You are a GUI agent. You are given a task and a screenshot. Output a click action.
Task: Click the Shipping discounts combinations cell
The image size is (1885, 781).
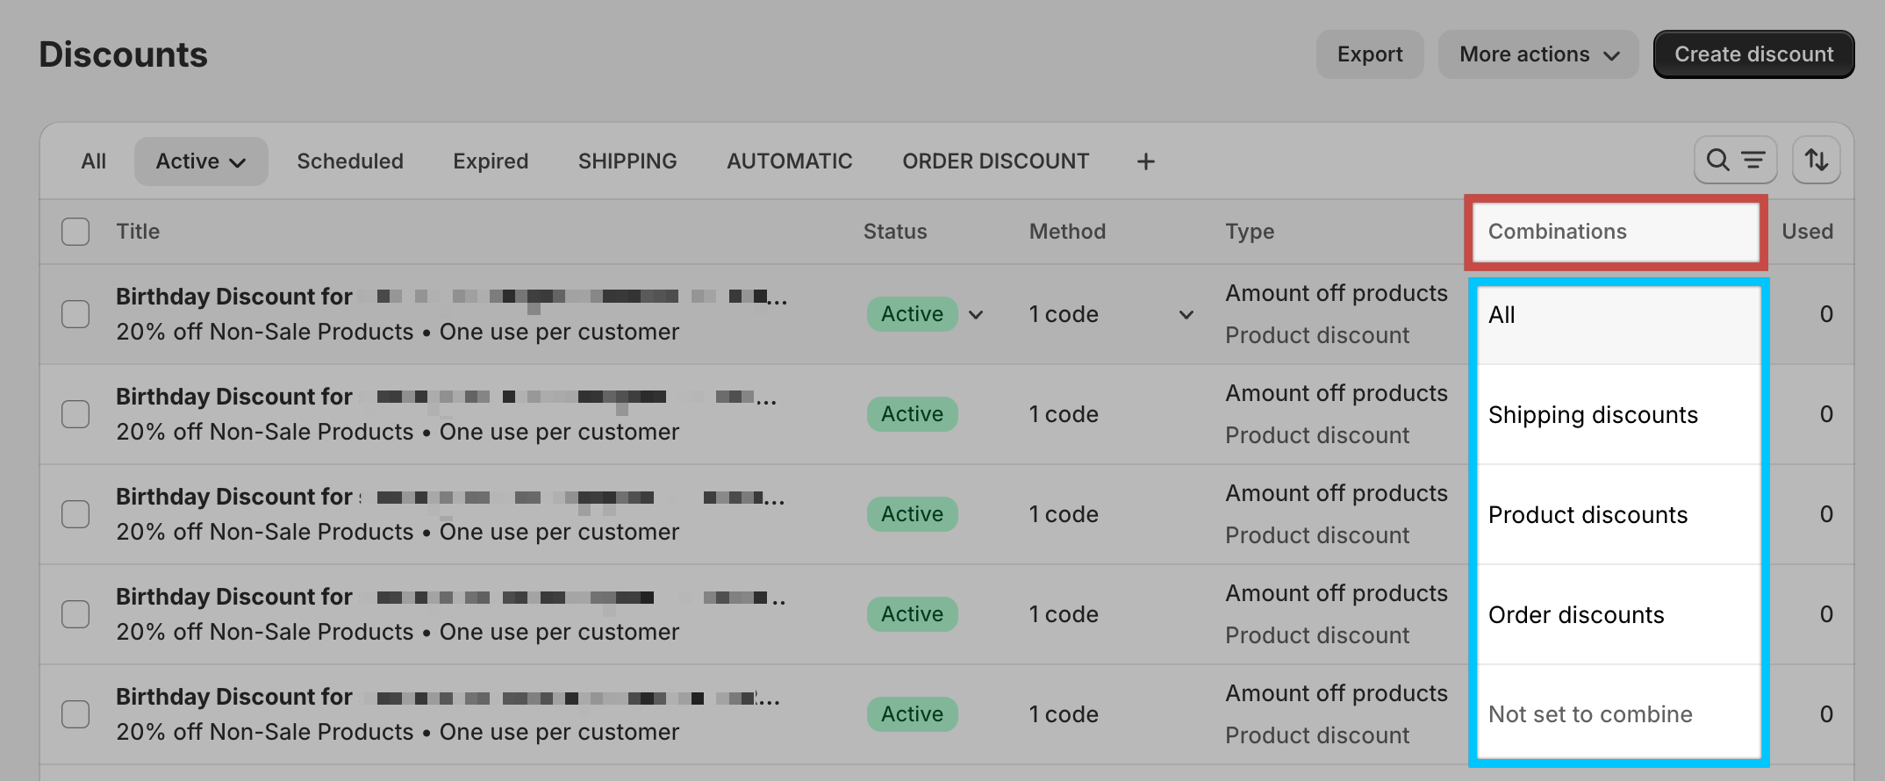pyautogui.click(x=1593, y=415)
